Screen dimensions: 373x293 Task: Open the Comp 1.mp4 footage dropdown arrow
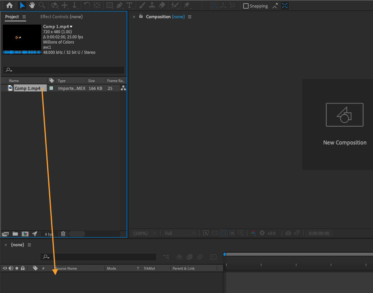click(x=71, y=27)
